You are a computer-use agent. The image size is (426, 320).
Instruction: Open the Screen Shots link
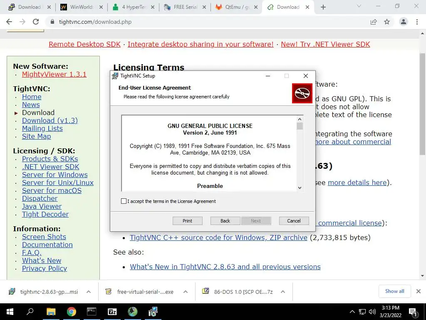[x=44, y=237]
